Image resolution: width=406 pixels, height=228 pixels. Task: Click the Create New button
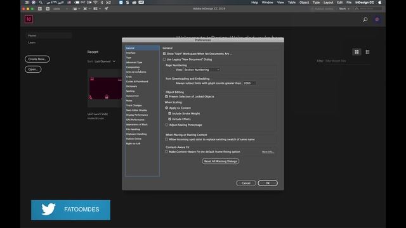(37, 59)
